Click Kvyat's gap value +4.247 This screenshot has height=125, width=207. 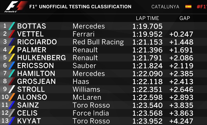(x=181, y=121)
